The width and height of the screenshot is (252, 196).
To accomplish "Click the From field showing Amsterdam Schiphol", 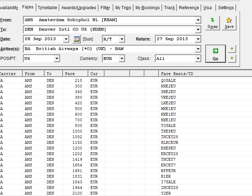I will [109, 20].
